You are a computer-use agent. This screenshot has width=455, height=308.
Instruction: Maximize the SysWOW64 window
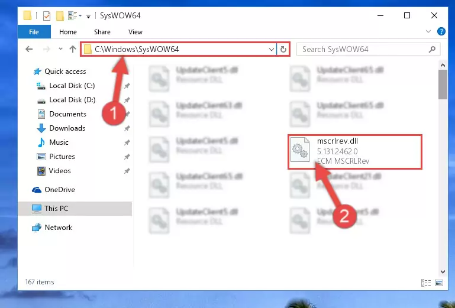coord(407,15)
